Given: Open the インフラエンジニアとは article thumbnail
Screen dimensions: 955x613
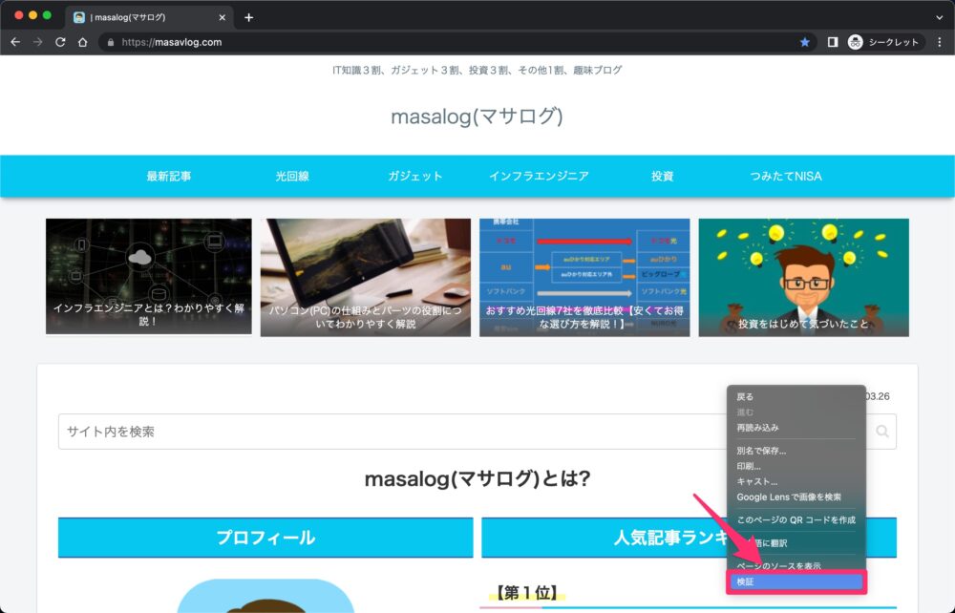Looking at the screenshot, I should tap(149, 276).
